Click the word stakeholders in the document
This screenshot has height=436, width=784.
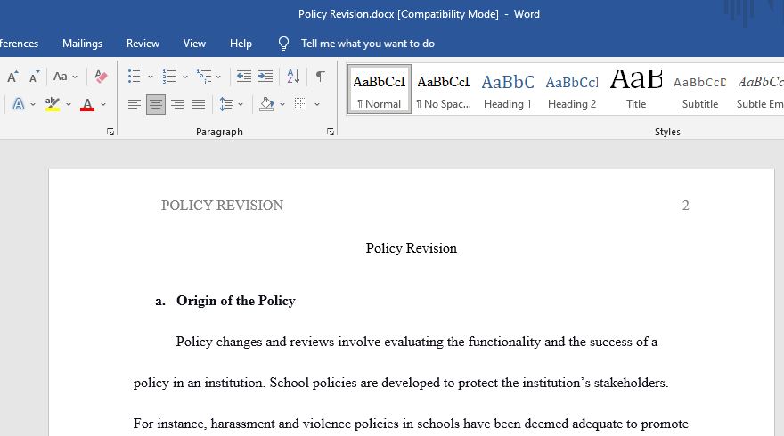click(631, 383)
